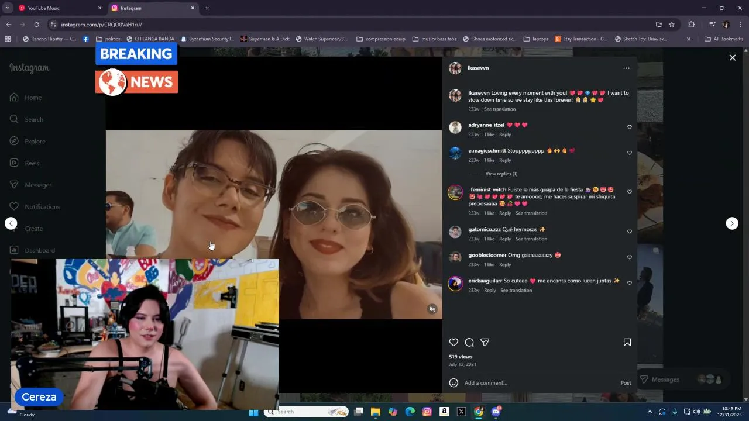
Task: Click ikasevvn header avatar
Action: [455, 68]
